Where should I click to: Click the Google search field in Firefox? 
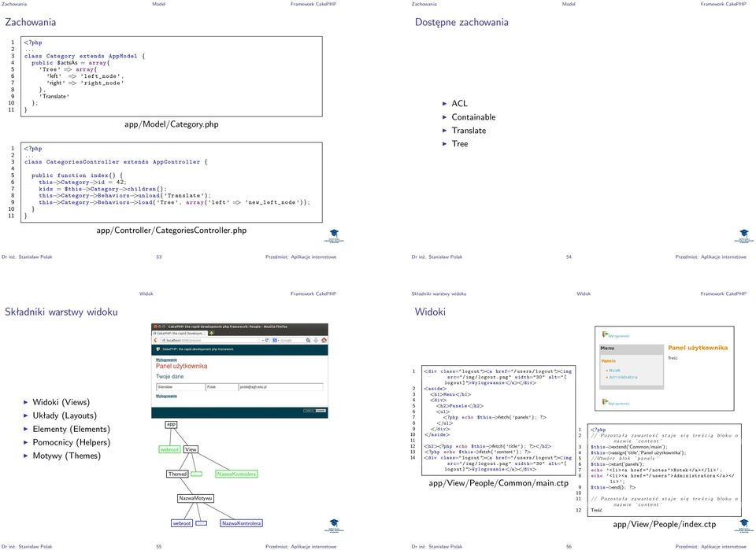[292, 340]
